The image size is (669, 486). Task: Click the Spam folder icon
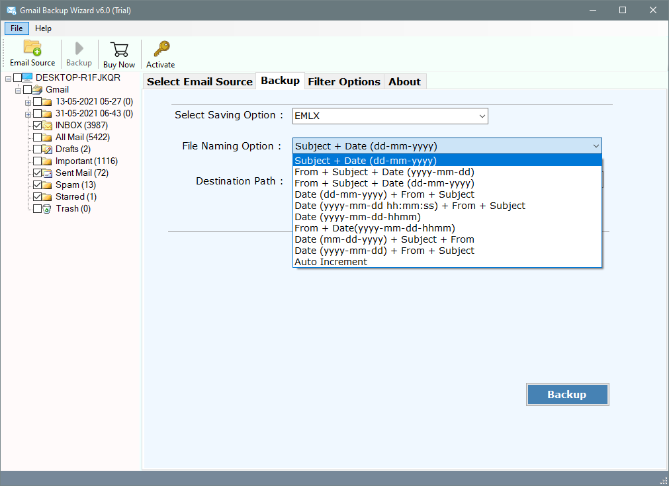click(x=47, y=185)
